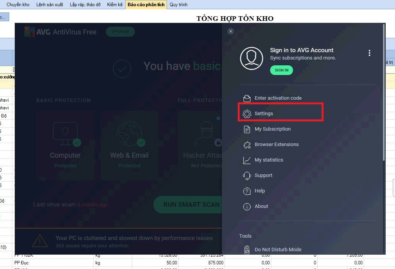395x269 pixels.
Task: Click the About info icon
Action: point(247,206)
